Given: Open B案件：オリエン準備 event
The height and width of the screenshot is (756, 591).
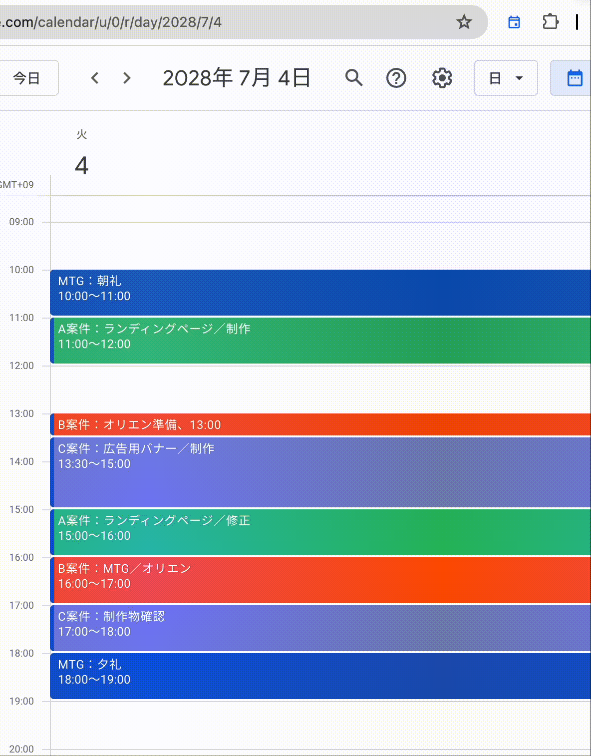Looking at the screenshot, I should (320, 424).
